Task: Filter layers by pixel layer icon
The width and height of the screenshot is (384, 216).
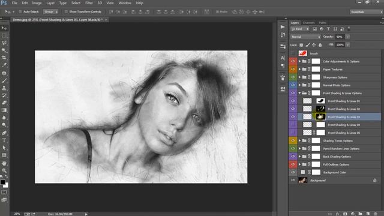Action: [314, 29]
